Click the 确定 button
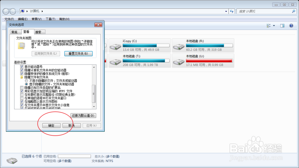Image resolution: width=299 pixels, height=168 pixels. (x=51, y=126)
